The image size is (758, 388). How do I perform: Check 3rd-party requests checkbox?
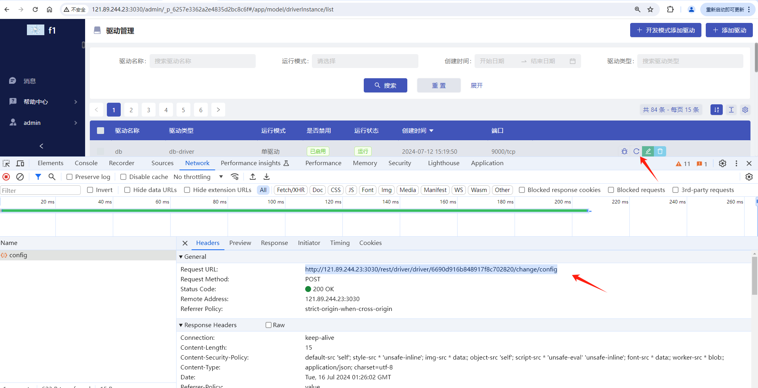pyautogui.click(x=675, y=190)
